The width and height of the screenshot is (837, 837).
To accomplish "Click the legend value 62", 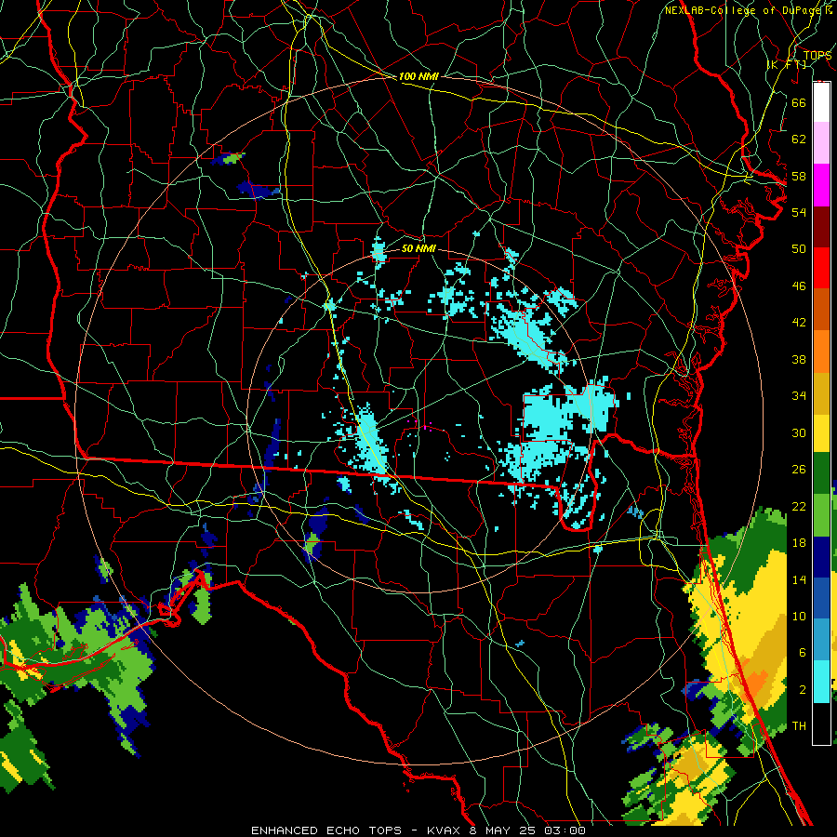I will click(799, 139).
